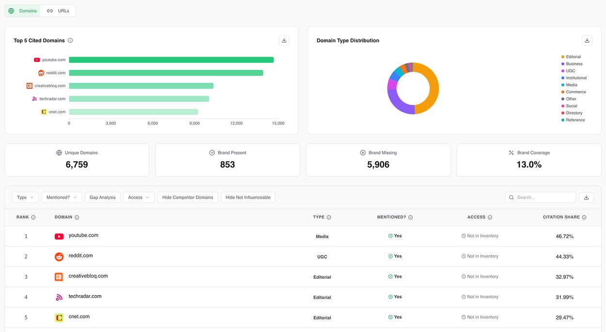The width and height of the screenshot is (606, 332).
Task: Click CNET favicon in table row 5
Action: tap(59, 318)
